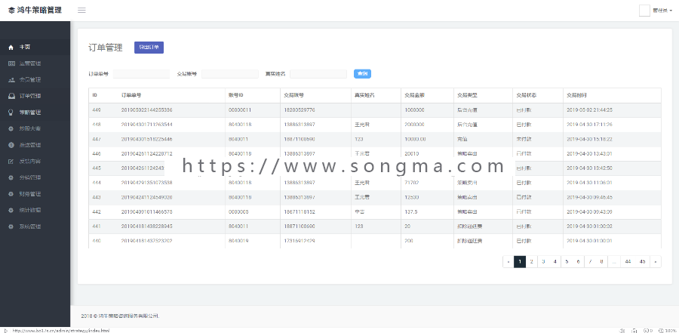Image resolution: width=679 pixels, height=333 pixels.
Task: Go to page 5 in pagination
Action: [x=567, y=261]
